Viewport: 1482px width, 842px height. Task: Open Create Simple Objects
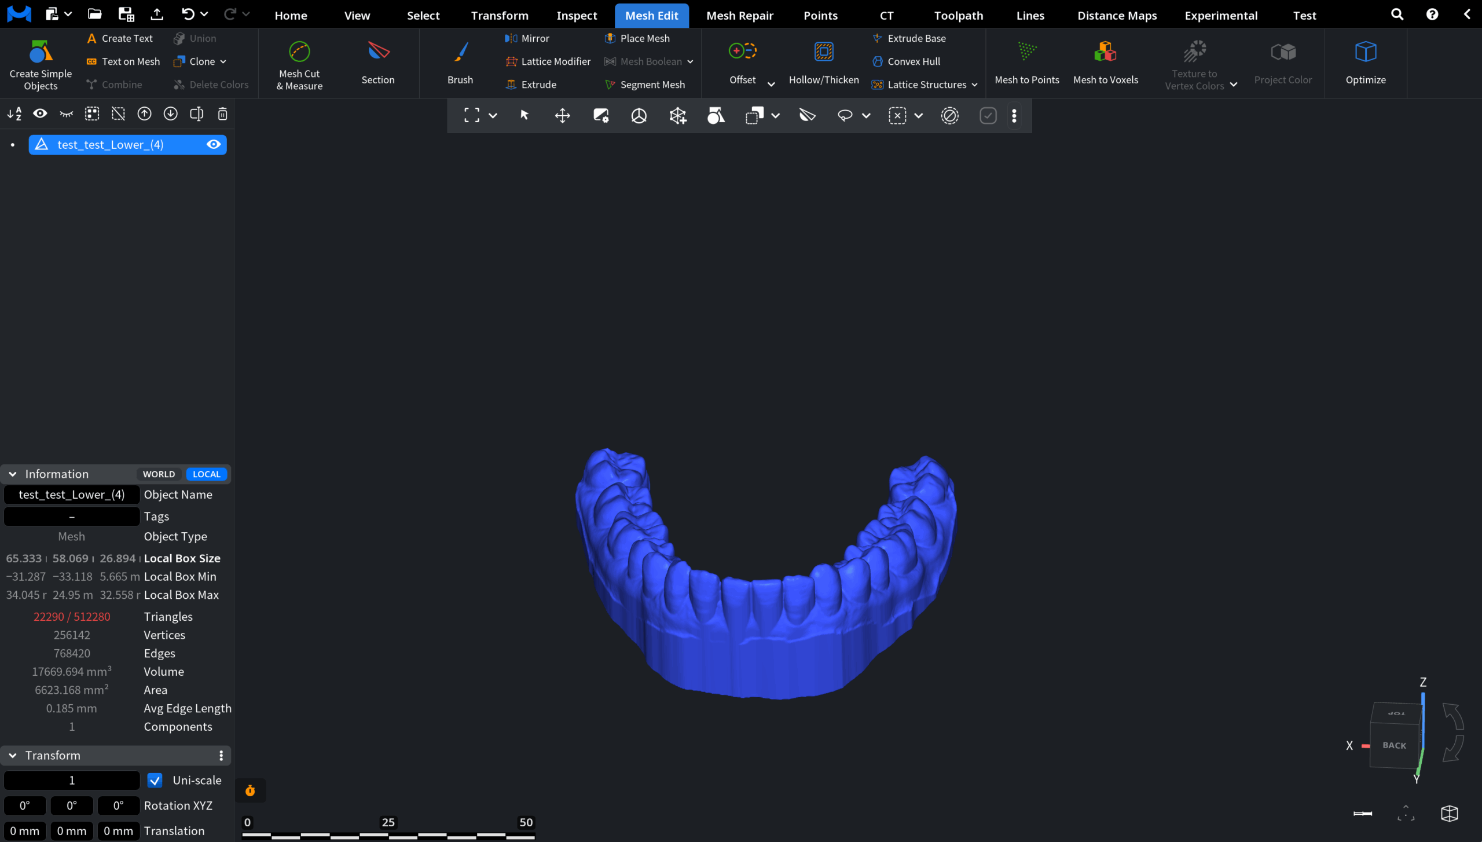39,64
